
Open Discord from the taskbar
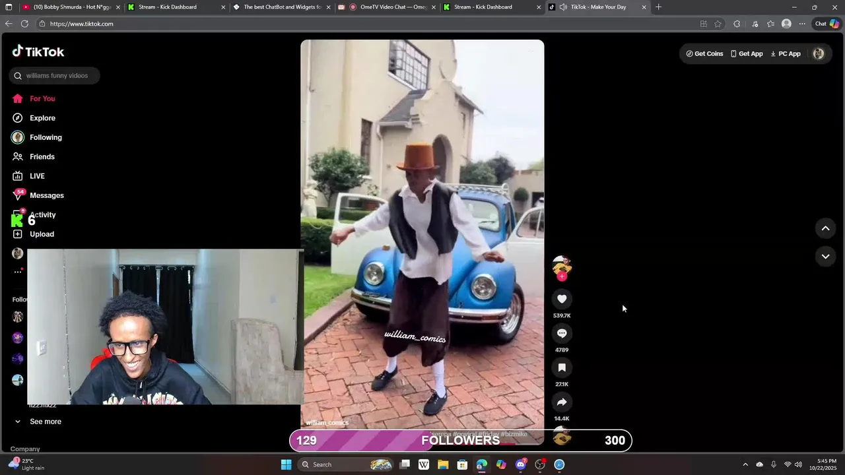pyautogui.click(x=521, y=464)
